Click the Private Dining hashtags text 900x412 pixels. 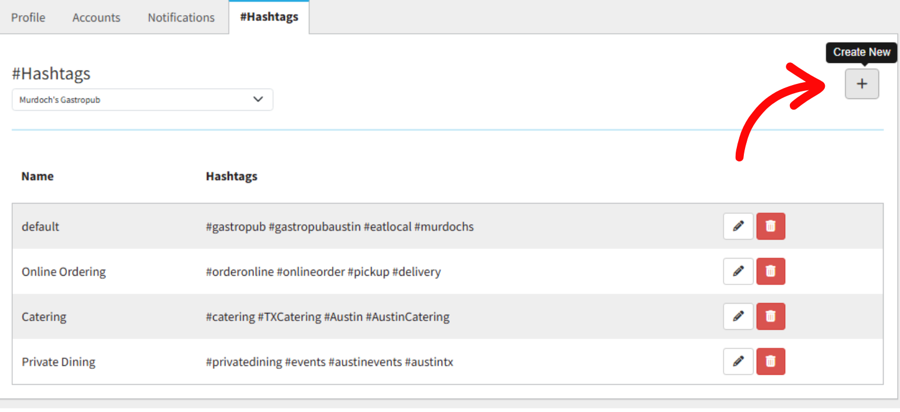click(329, 362)
